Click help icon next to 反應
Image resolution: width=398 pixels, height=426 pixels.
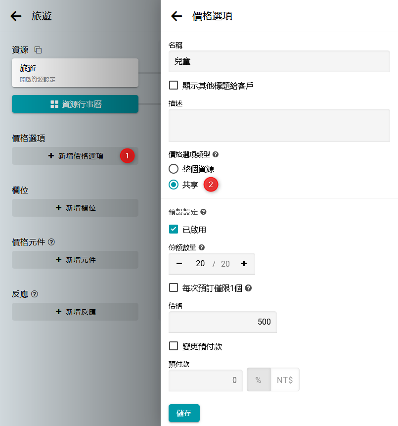35,294
